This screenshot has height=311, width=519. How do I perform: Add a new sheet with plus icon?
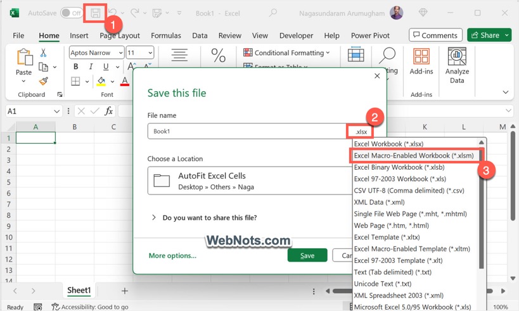124,291
